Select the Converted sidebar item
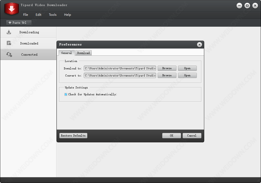This screenshot has height=183, width=261. coord(28,54)
